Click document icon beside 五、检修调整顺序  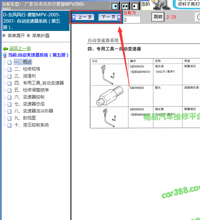pos(10,90)
